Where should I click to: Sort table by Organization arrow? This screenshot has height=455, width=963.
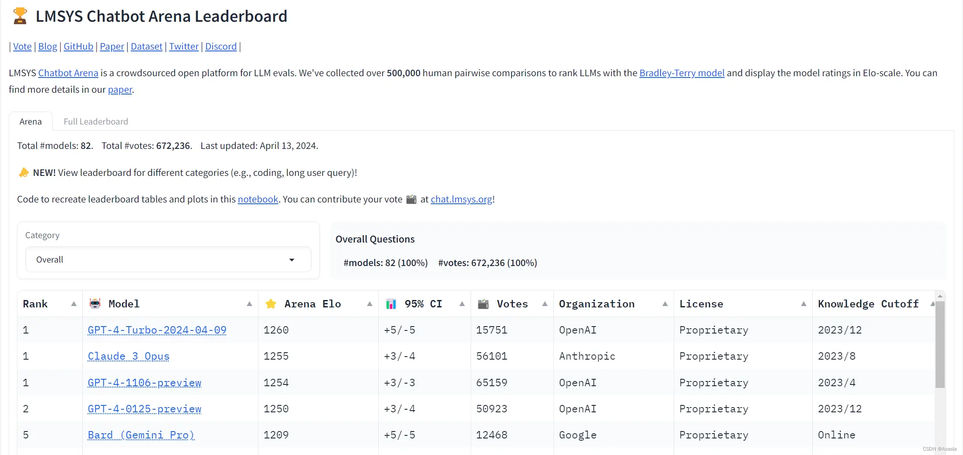(x=665, y=304)
